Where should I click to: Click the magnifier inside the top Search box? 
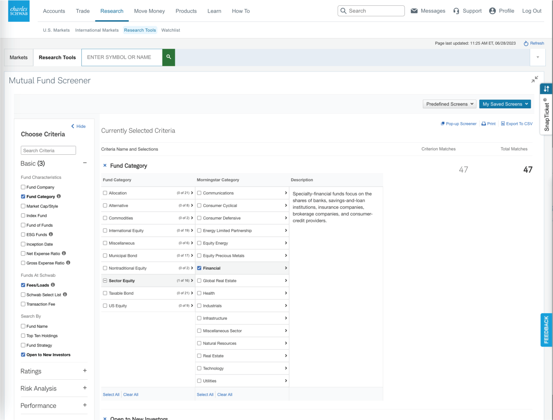point(344,11)
